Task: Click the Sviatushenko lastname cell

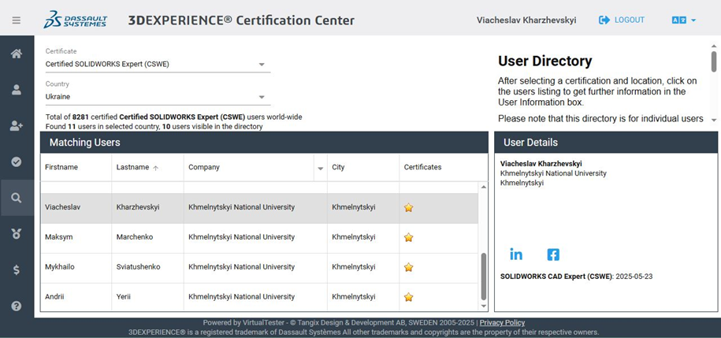Action: 147,267
